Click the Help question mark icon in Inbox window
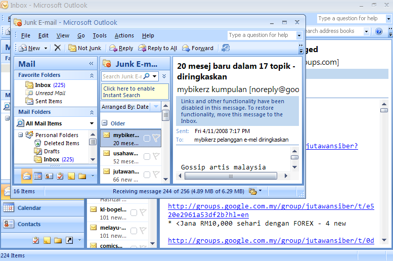This screenshot has height=261, width=393. pos(379,31)
